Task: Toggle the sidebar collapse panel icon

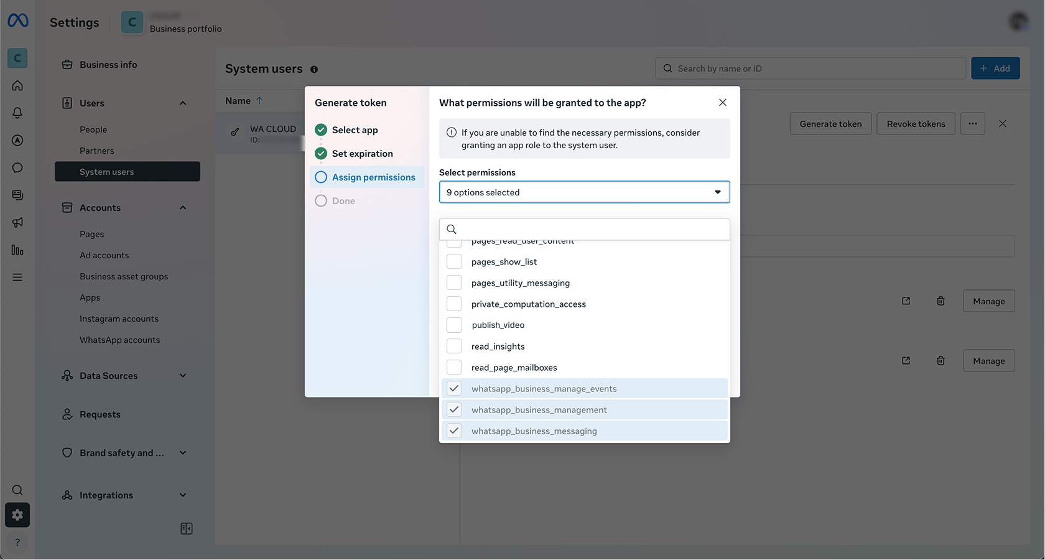Action: (x=186, y=529)
